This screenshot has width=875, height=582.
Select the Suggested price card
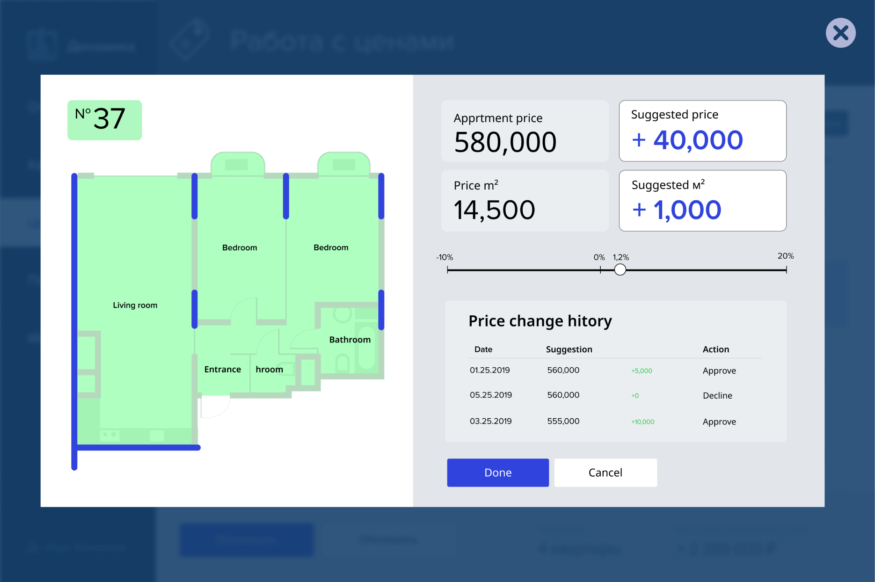[x=702, y=131]
